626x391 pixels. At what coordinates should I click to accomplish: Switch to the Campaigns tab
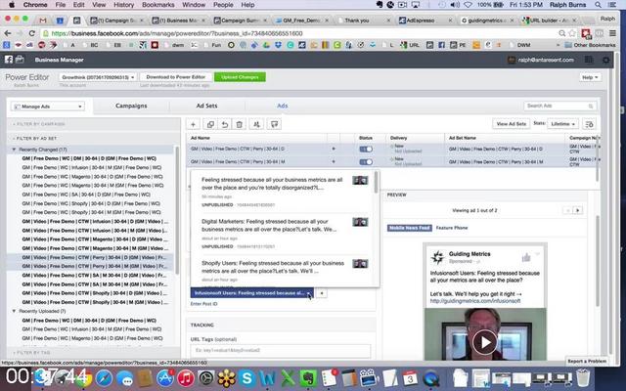[x=131, y=107]
